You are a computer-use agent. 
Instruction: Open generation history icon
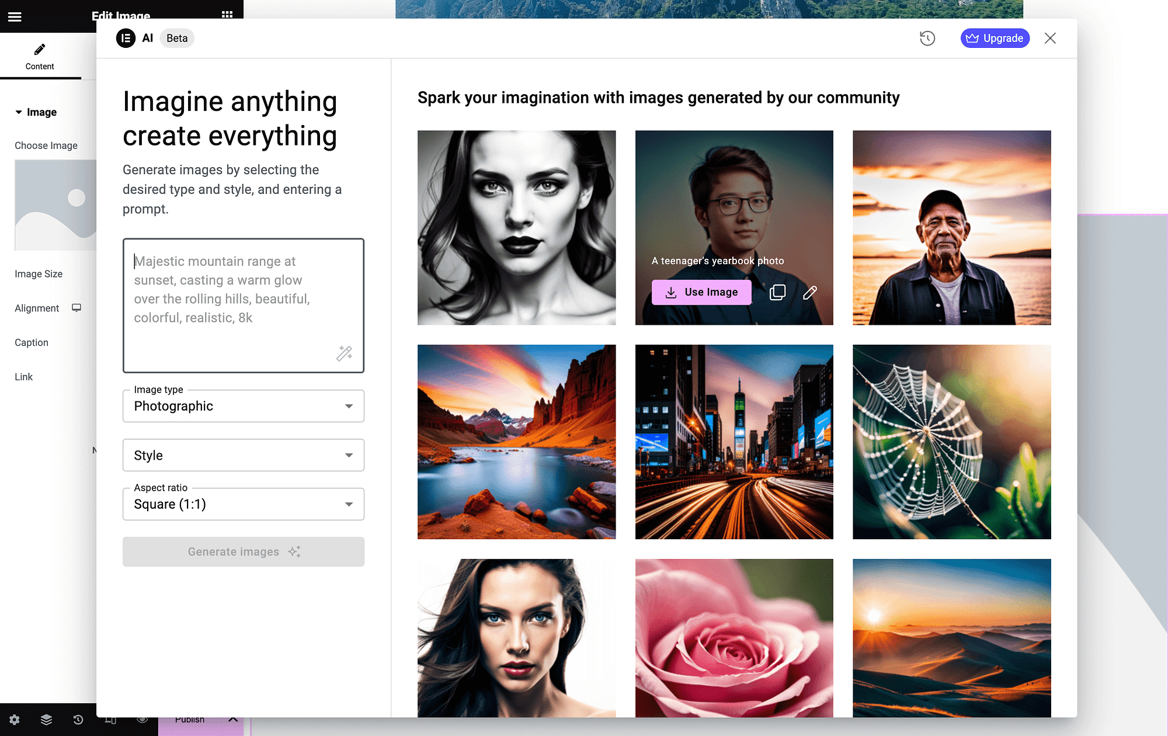pyautogui.click(x=927, y=38)
